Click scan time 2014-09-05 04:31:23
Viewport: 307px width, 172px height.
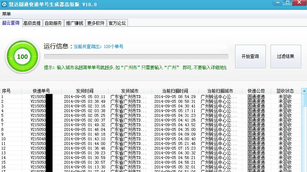175,115
